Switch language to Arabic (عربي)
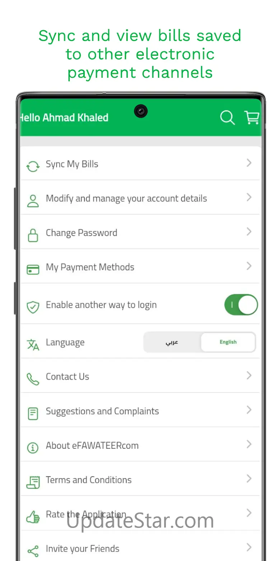The height and width of the screenshot is (561, 280). 172,342
